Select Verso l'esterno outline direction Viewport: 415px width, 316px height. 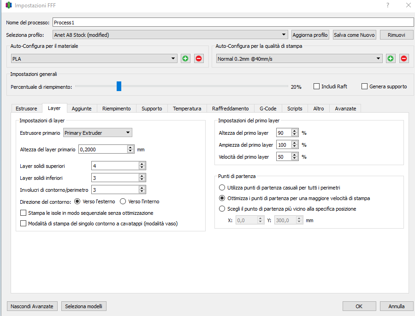click(77, 201)
